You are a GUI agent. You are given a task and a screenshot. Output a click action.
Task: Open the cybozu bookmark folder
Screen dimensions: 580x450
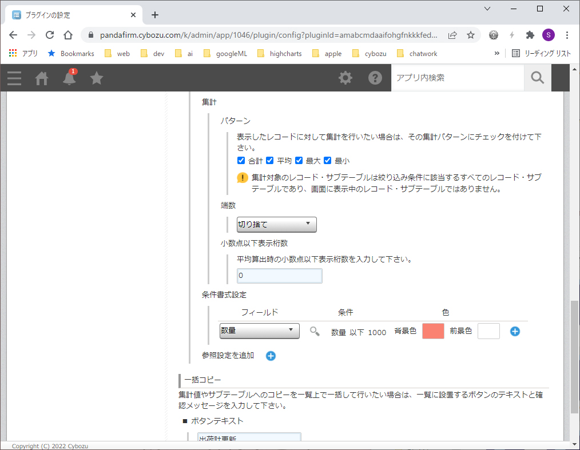click(x=372, y=54)
